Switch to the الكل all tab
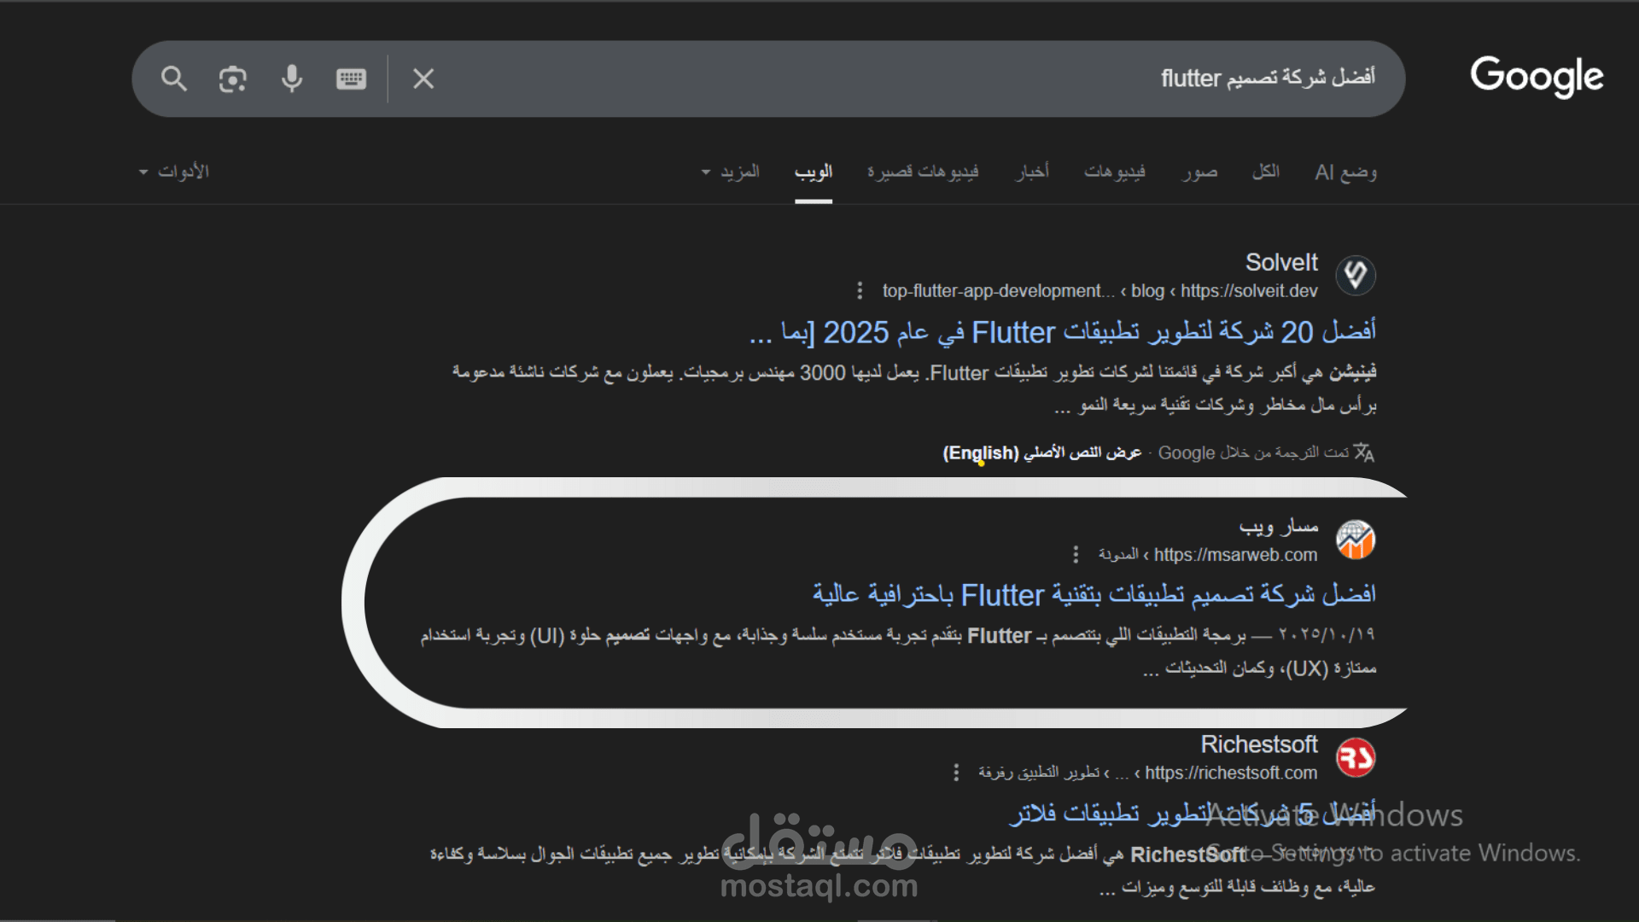Screen dimensions: 1639x922 click(1266, 172)
